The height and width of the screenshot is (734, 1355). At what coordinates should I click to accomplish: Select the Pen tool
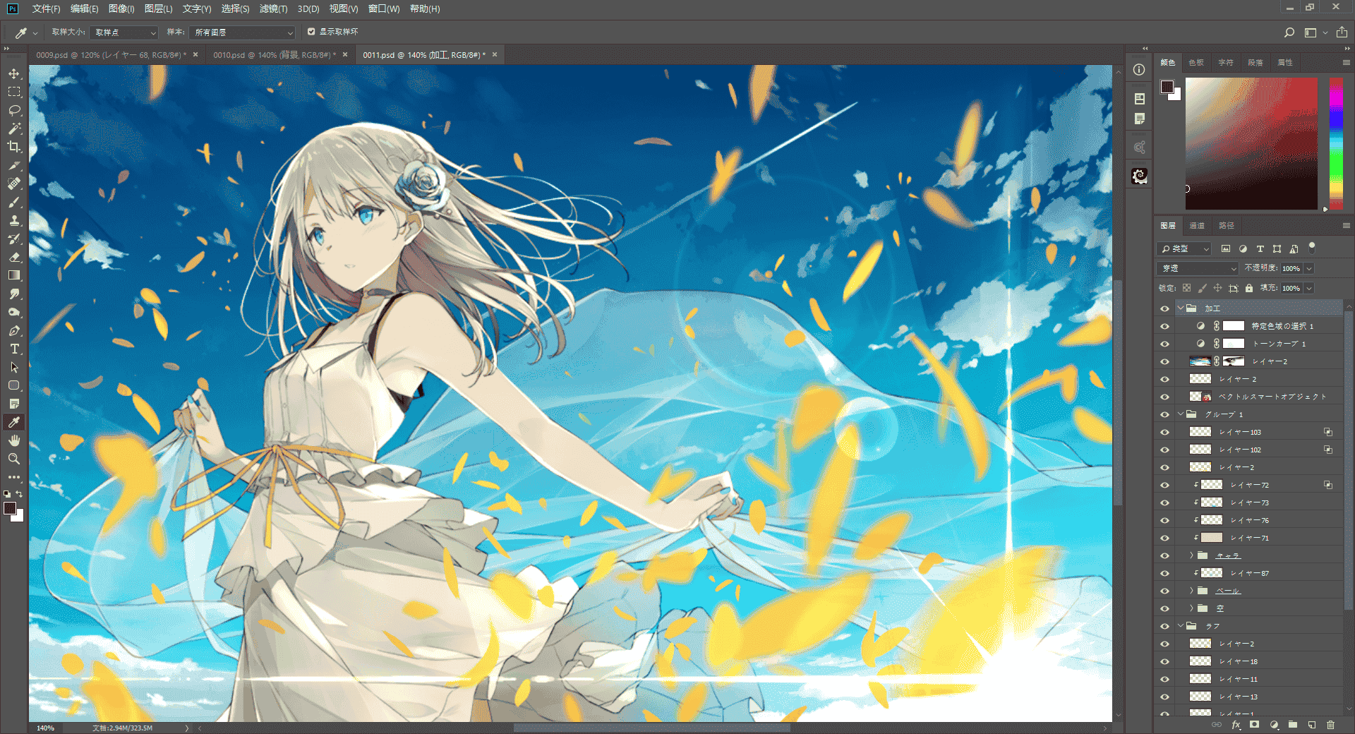[14, 330]
